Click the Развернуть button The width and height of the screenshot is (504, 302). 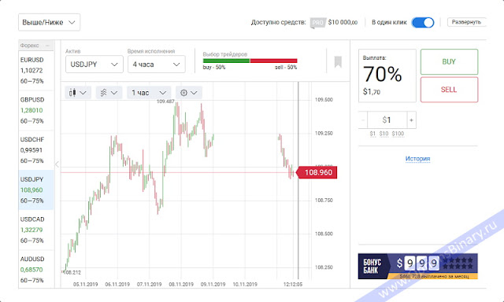click(466, 22)
